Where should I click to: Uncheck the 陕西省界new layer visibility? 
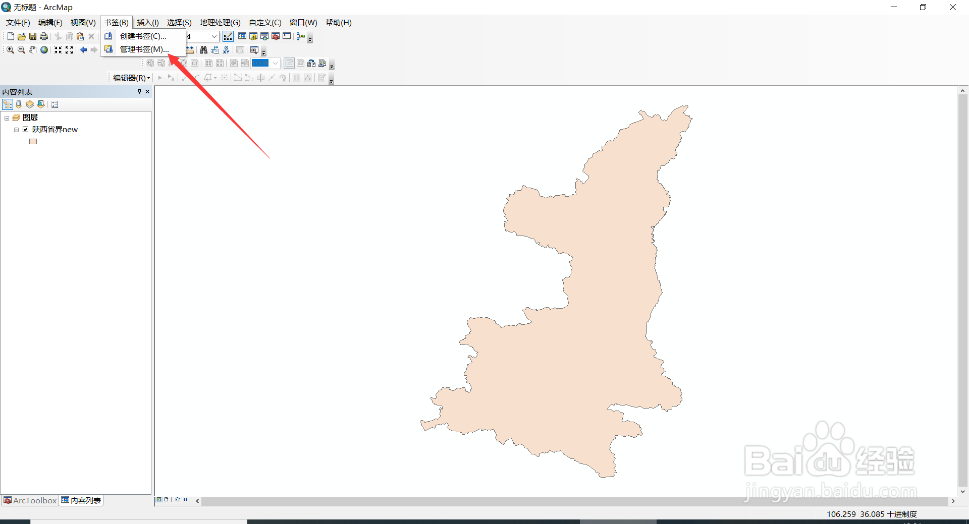(25, 129)
